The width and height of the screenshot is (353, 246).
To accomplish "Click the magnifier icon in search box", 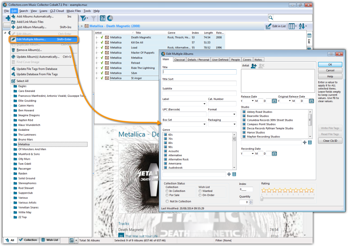I will pos(271,18).
